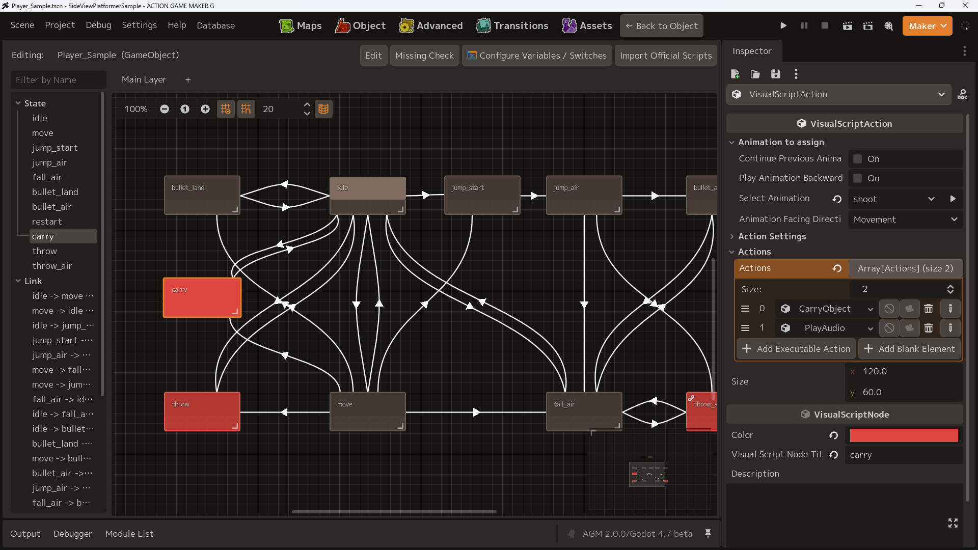The width and height of the screenshot is (978, 550).
Task: Delete the CarryObject action element
Action: tap(929, 309)
